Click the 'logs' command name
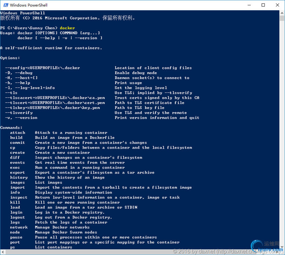The height and width of the screenshot is (255, 285). click(15, 222)
